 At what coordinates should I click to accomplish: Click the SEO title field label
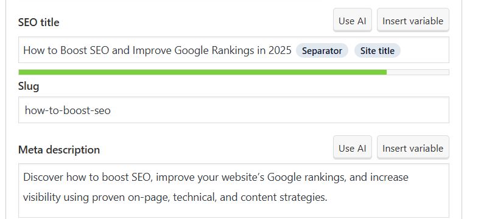(x=39, y=22)
